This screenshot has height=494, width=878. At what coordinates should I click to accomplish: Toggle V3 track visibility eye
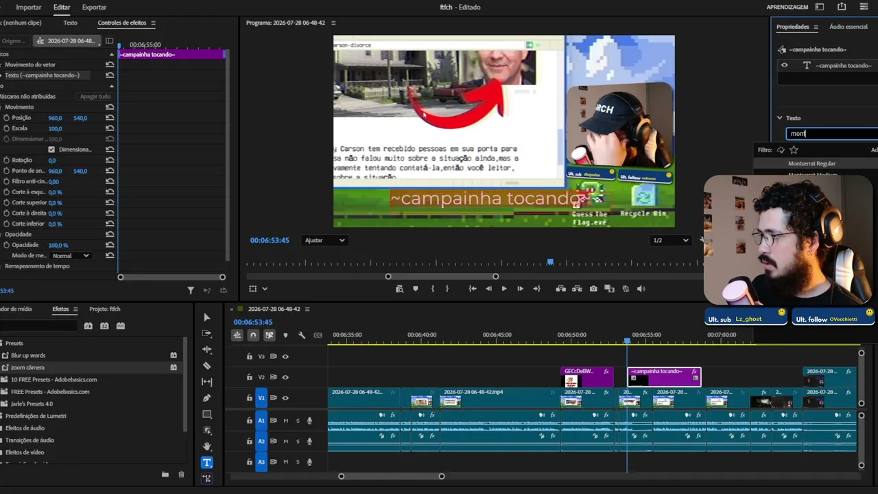(x=285, y=357)
